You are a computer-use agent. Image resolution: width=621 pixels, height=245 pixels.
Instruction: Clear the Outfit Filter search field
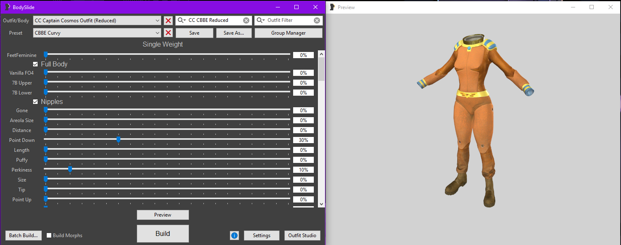[317, 21]
